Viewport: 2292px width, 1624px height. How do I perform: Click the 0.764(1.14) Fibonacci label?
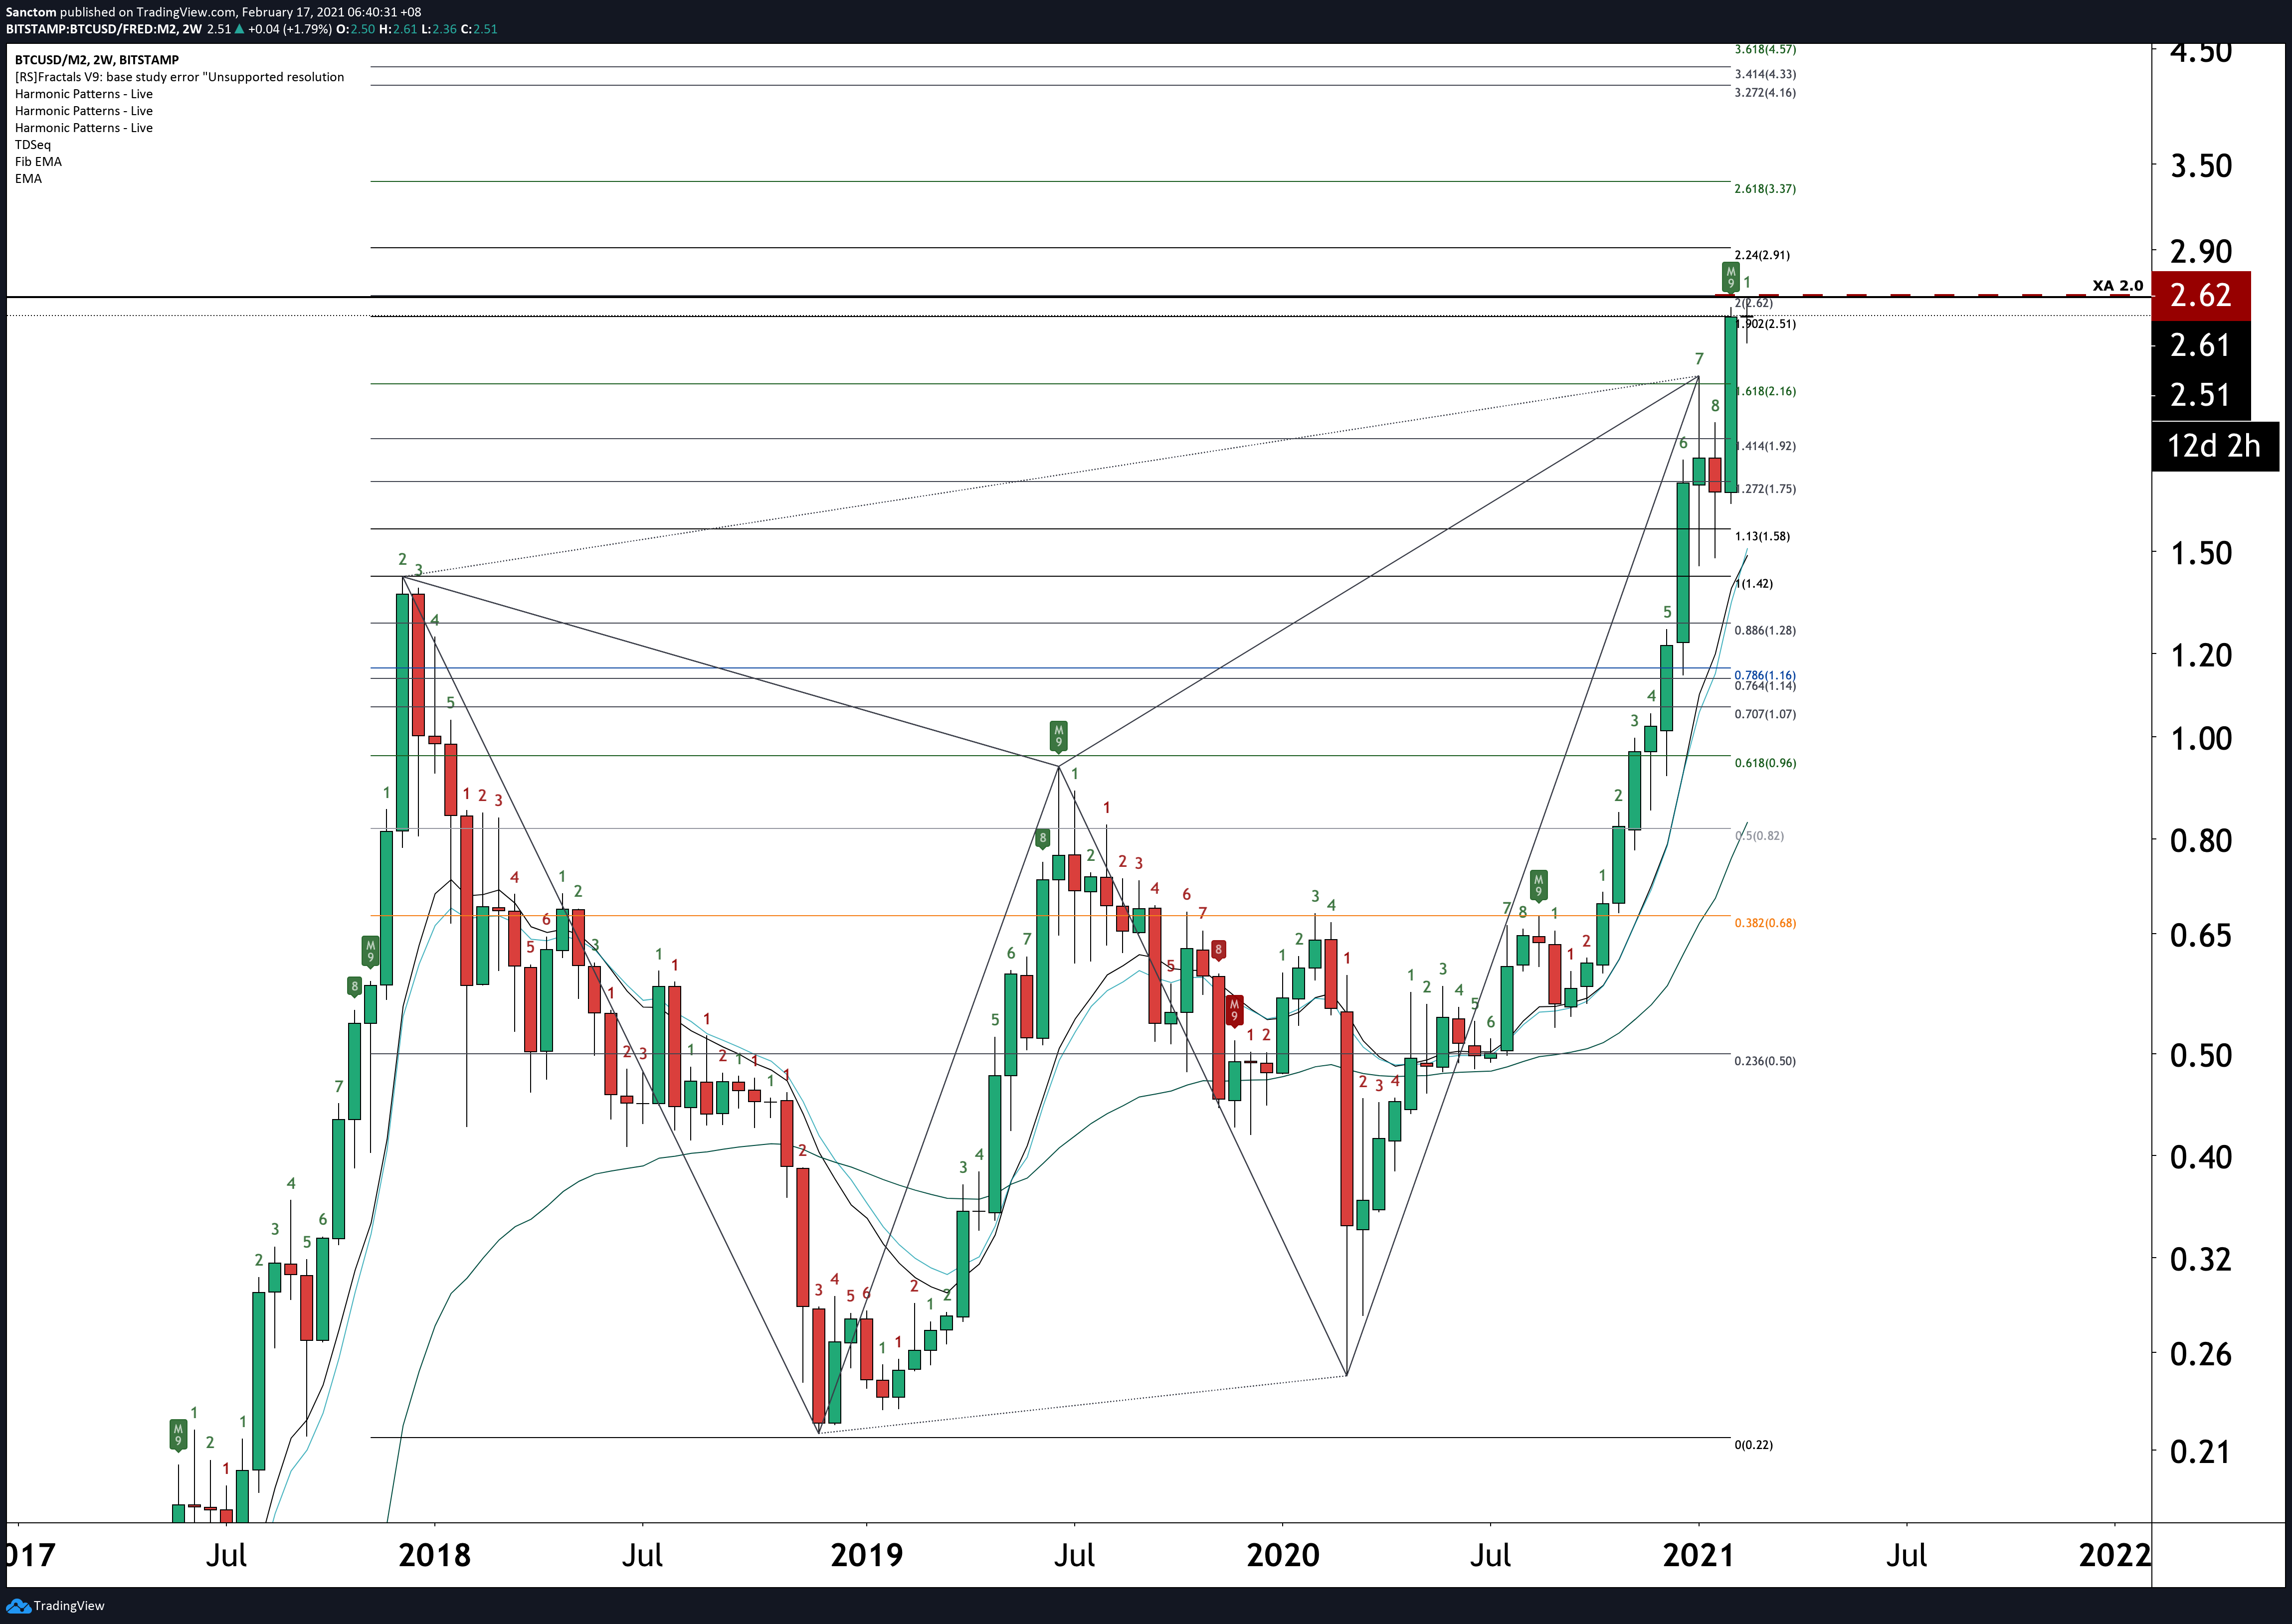point(1765,686)
